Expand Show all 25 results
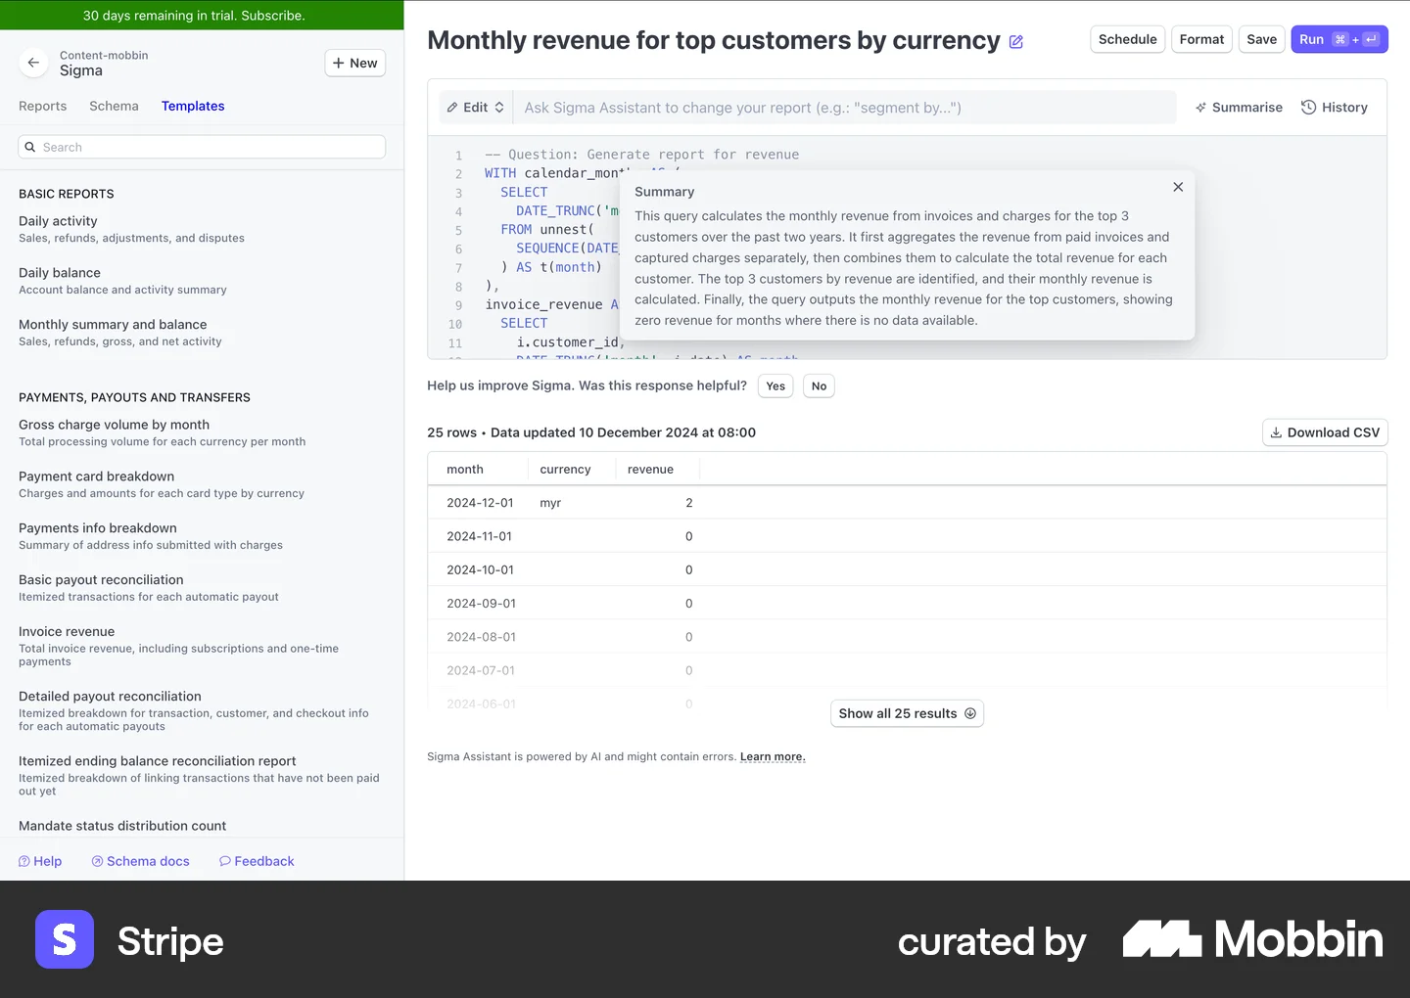The width and height of the screenshot is (1410, 998). click(907, 713)
